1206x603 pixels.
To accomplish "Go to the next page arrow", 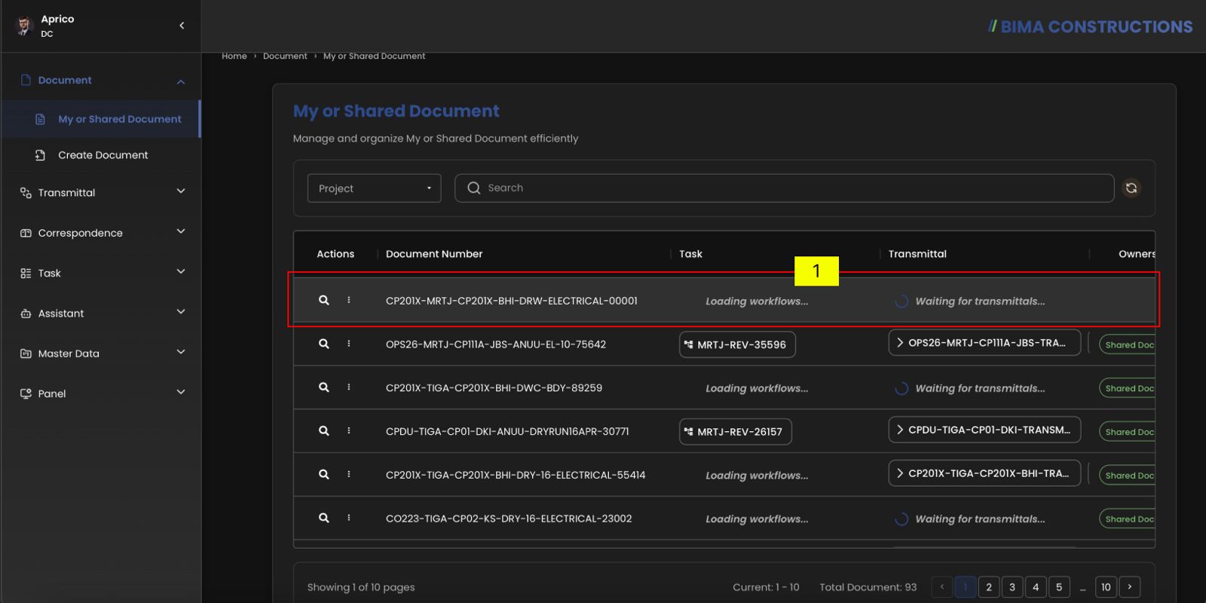I will (x=1130, y=586).
